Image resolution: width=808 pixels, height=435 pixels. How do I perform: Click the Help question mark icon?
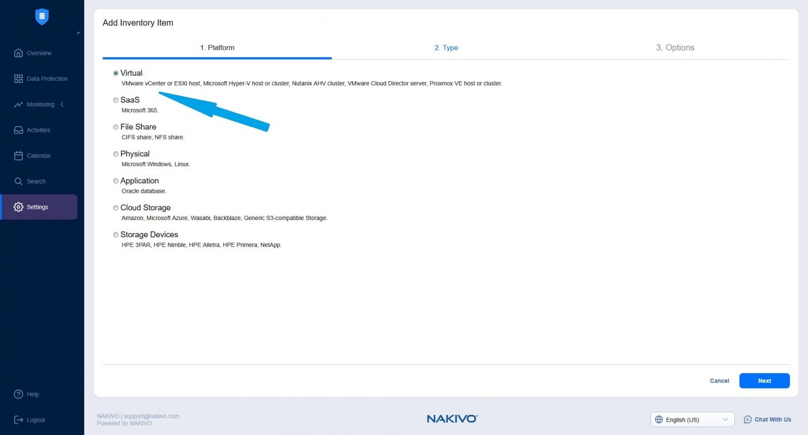(x=18, y=394)
